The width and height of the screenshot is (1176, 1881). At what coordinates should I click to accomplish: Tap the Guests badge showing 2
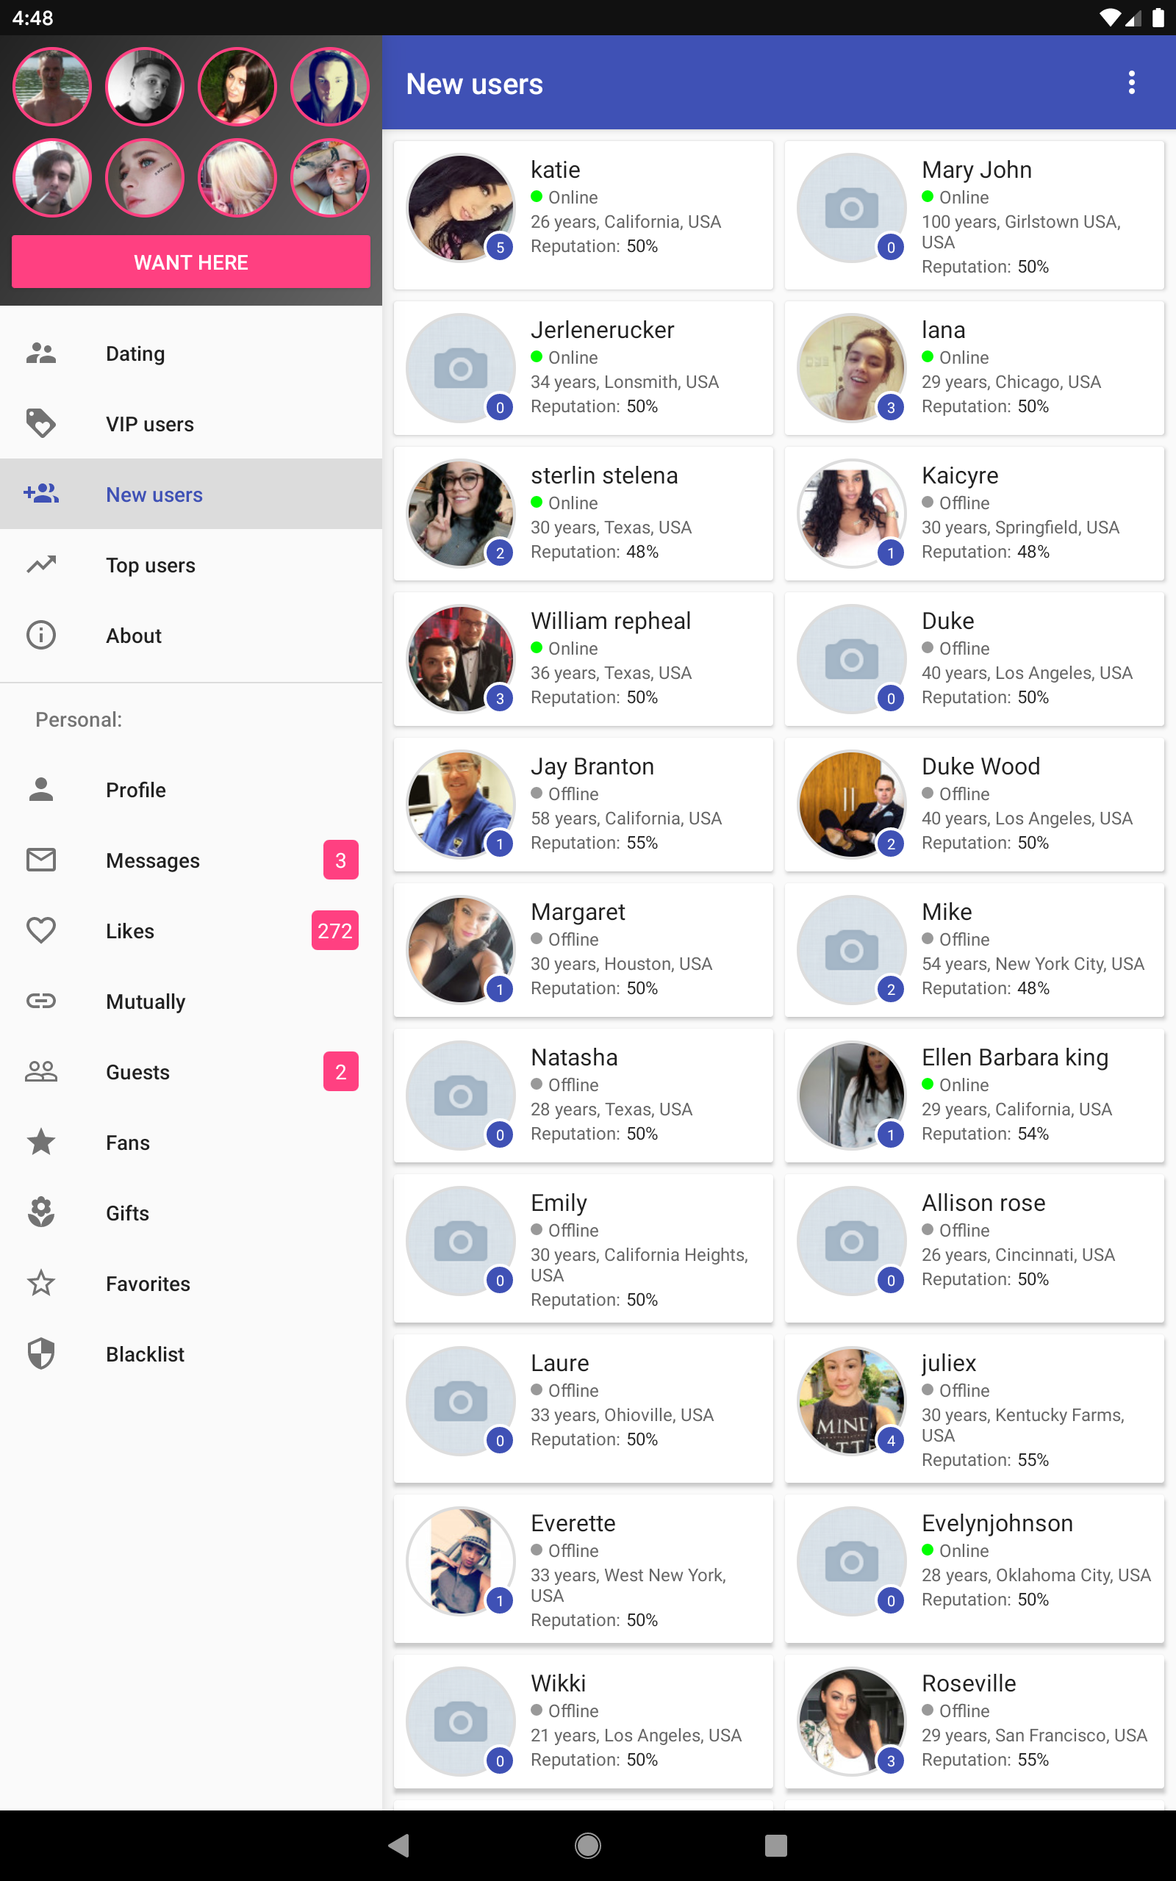(x=340, y=1072)
